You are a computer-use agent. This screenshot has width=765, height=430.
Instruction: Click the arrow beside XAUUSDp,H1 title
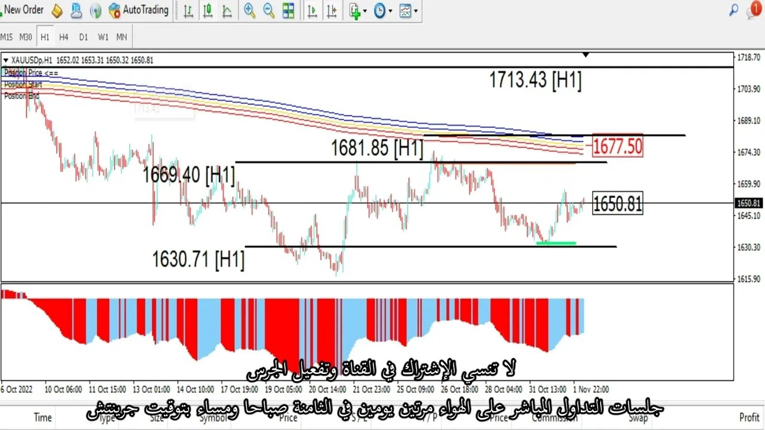(5, 60)
